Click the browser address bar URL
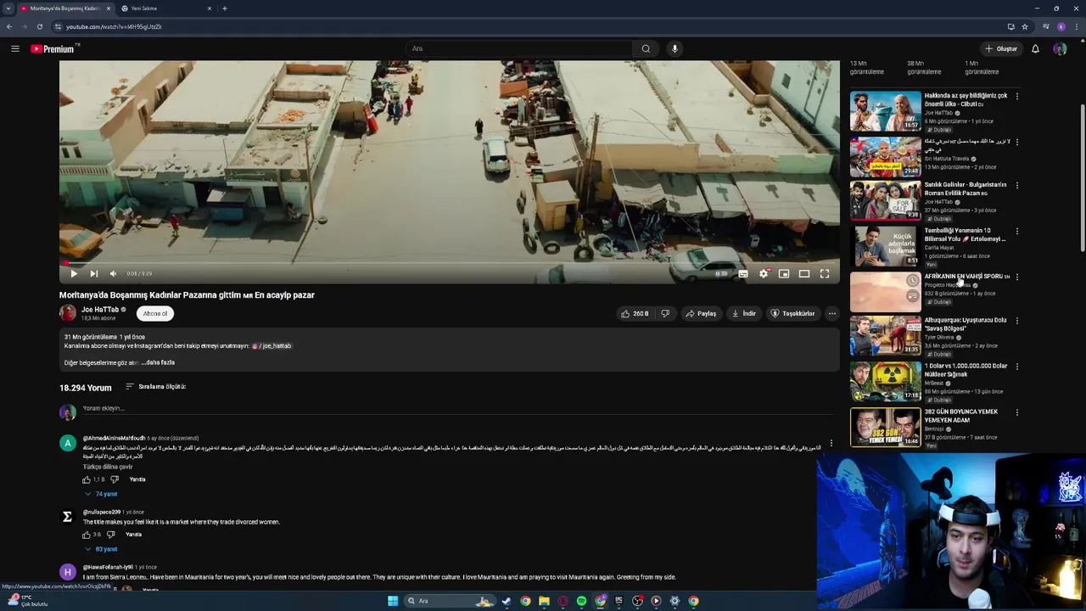Viewport: 1086px width, 611px height. (x=114, y=26)
